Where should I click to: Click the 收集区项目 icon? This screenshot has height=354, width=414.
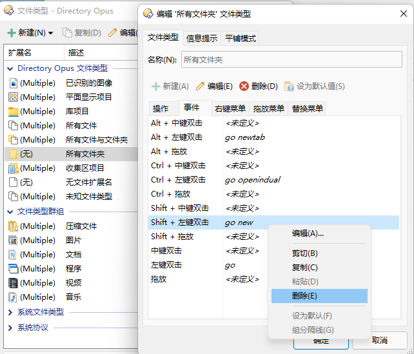click(x=13, y=168)
